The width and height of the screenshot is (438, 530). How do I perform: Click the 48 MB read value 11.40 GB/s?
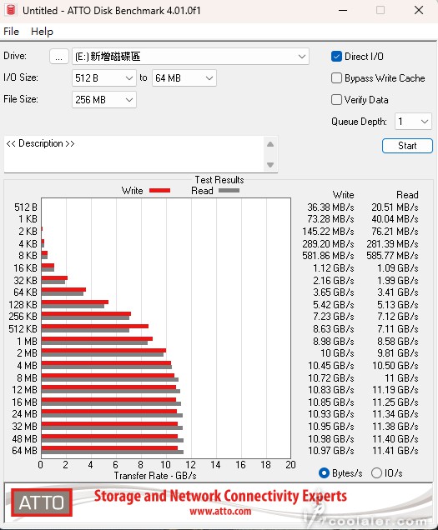(395, 438)
